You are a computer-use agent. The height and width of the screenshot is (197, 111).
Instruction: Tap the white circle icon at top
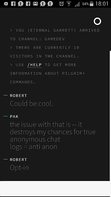(97, 21)
